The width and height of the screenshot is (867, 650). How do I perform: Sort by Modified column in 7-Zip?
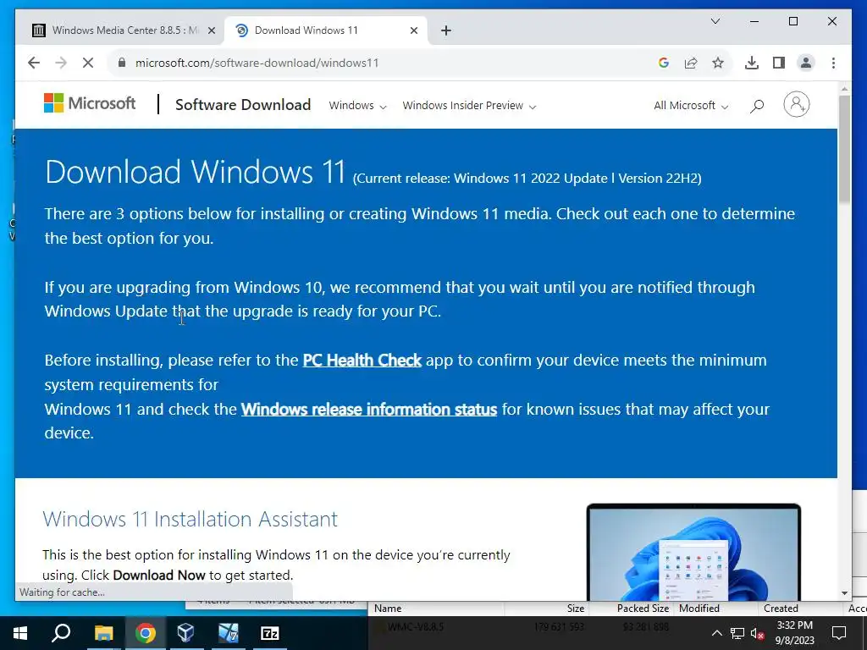[x=716, y=609]
